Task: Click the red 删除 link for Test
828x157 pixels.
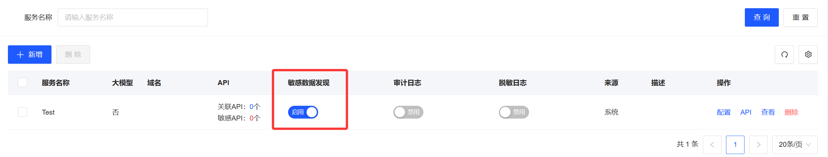Action: [791, 112]
